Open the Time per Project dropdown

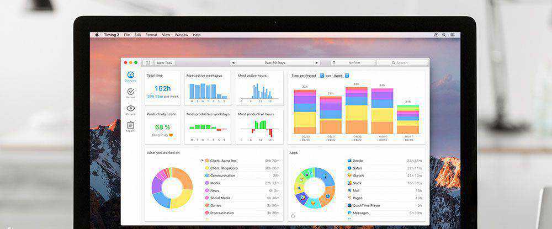click(x=322, y=76)
